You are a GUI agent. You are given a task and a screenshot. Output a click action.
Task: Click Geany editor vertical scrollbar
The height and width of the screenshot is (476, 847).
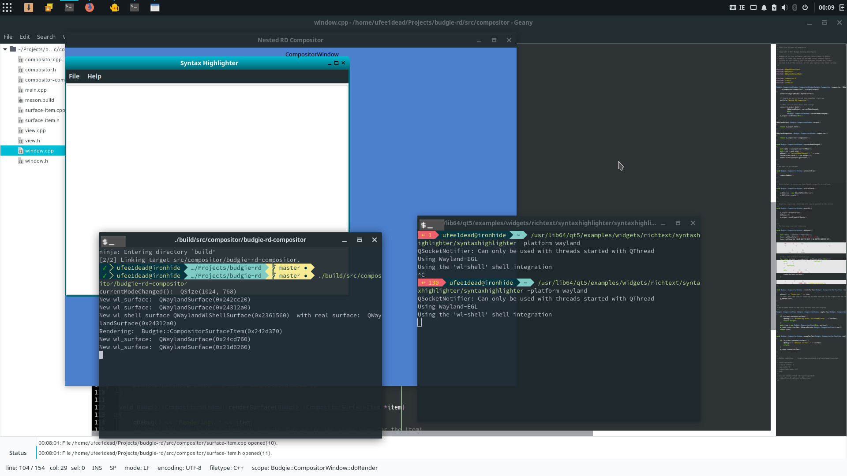[x=773, y=266]
